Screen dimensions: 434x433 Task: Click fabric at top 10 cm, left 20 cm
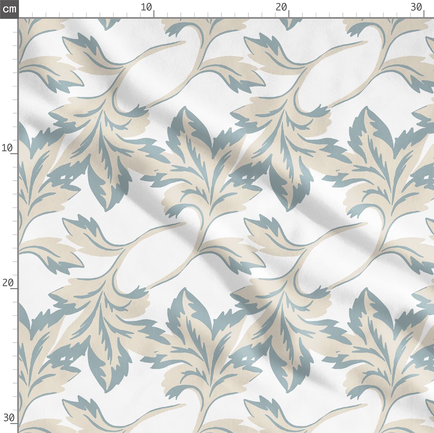pos(154,289)
